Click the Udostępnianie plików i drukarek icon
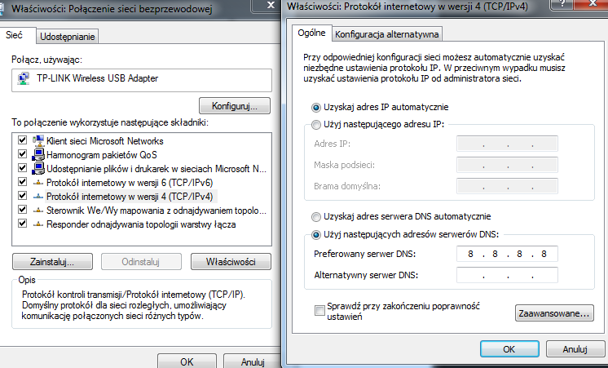The height and width of the screenshot is (368, 608). pyautogui.click(x=38, y=168)
